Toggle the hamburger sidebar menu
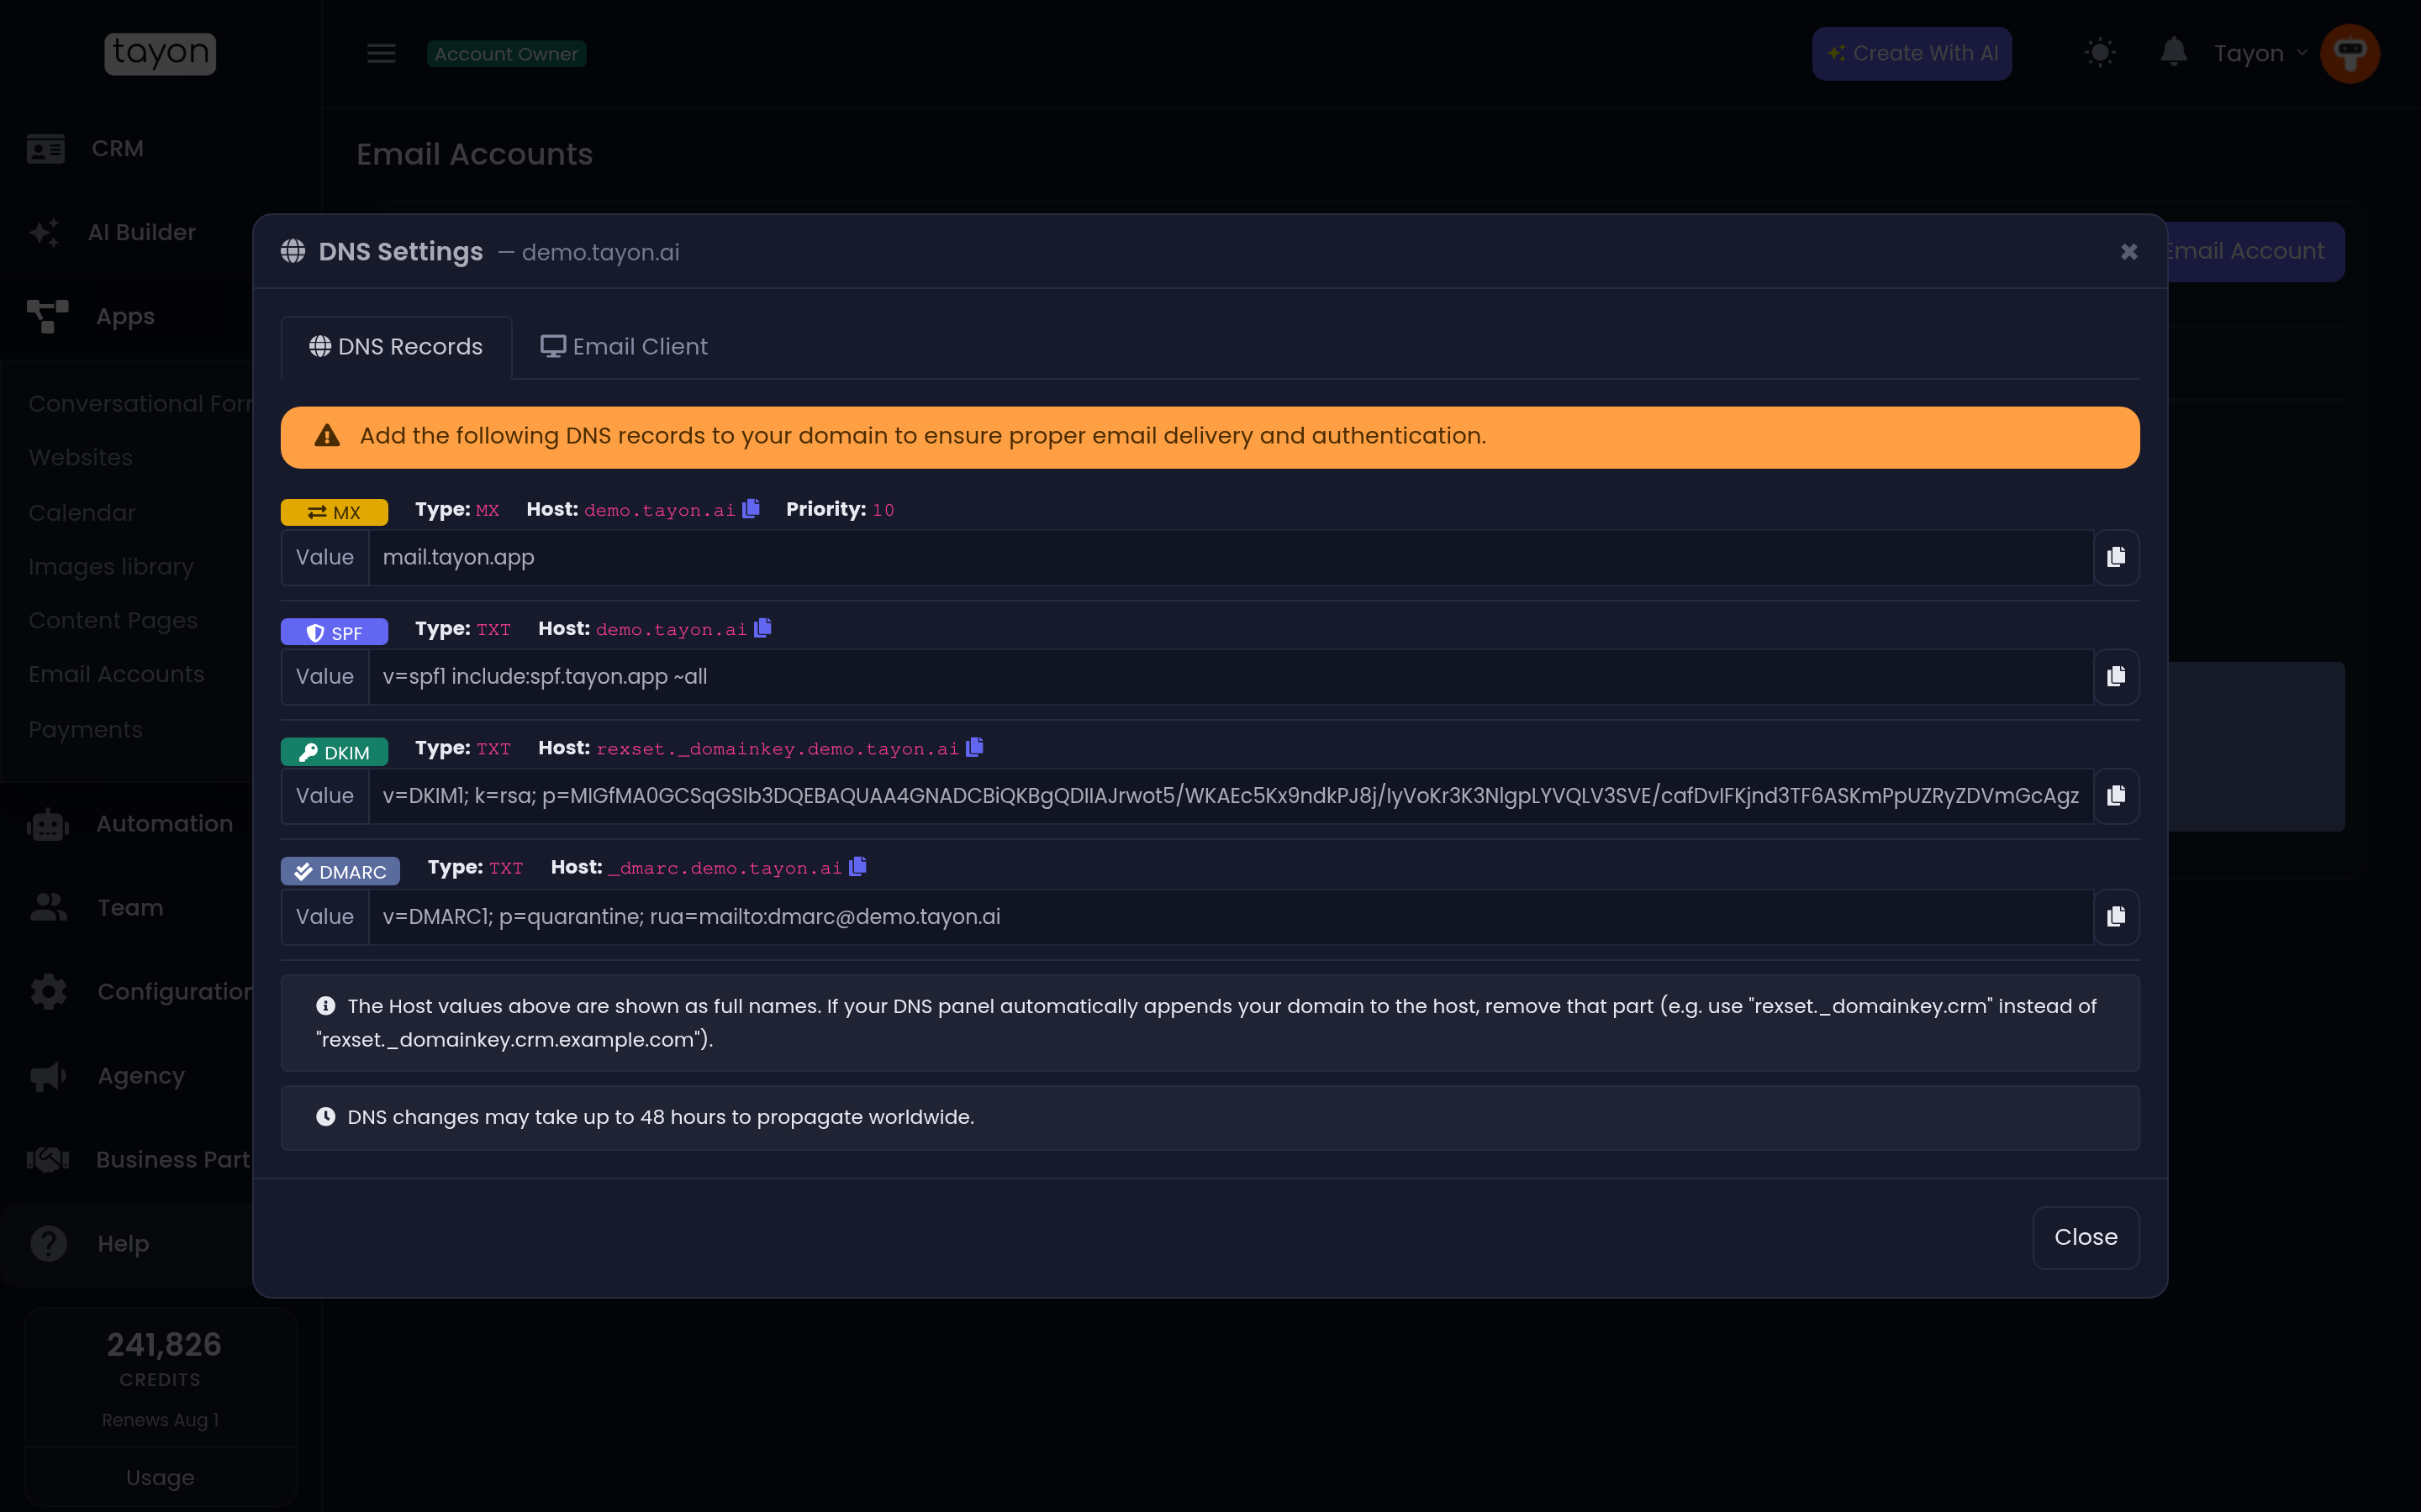The height and width of the screenshot is (1512, 2421). pyautogui.click(x=381, y=53)
